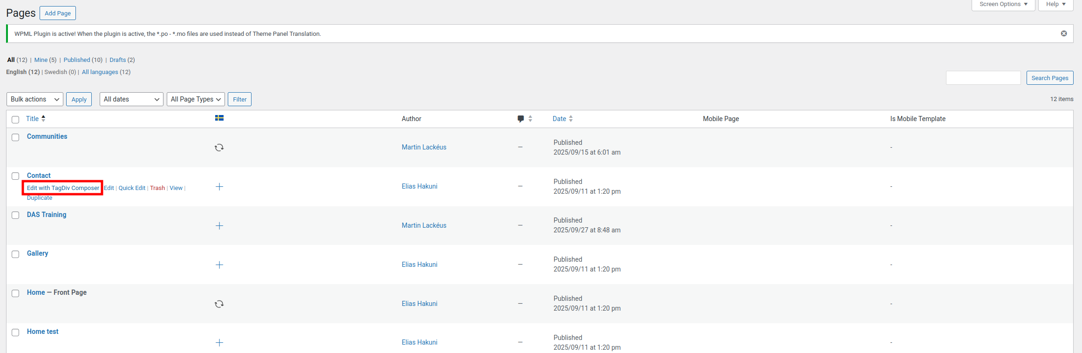Click the update translation icon for Communities
The width and height of the screenshot is (1082, 353).
tap(219, 148)
